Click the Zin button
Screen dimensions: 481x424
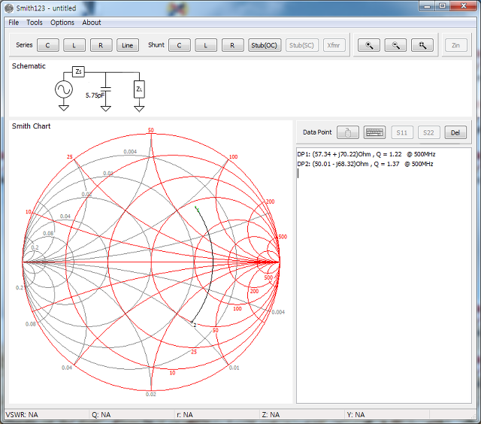(456, 45)
